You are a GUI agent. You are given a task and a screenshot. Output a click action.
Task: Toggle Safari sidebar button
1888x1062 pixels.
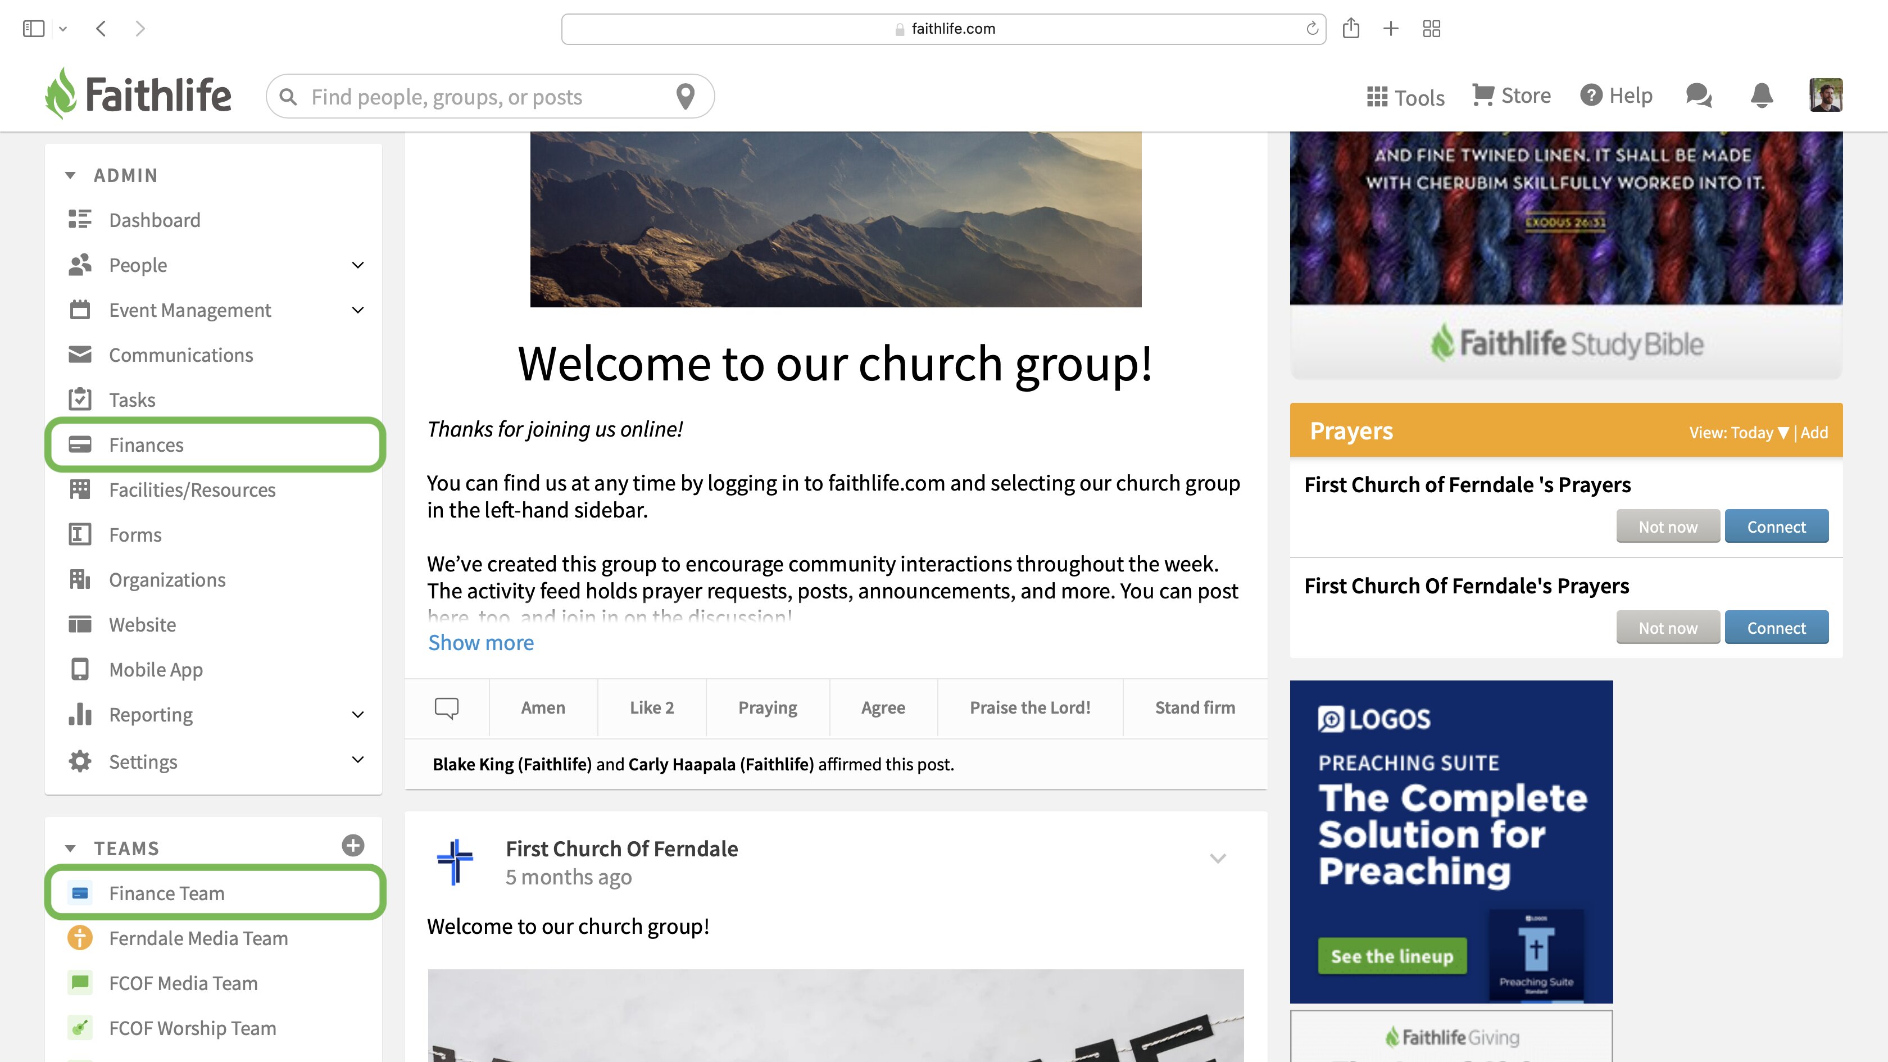34,29
